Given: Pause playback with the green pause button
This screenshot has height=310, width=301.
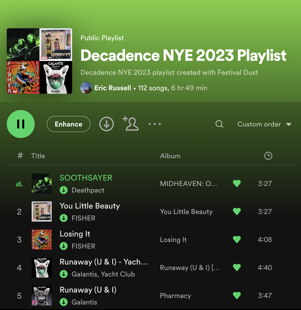Looking at the screenshot, I should click(21, 124).
